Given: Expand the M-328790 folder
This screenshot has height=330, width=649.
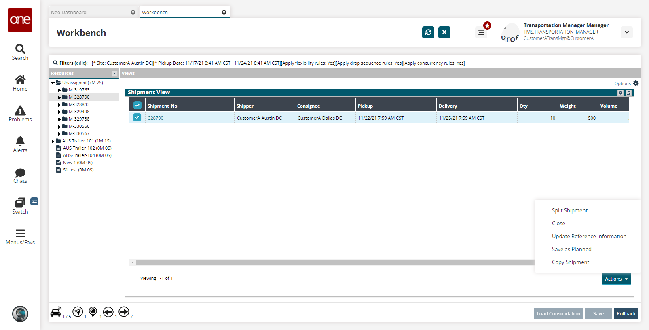Looking at the screenshot, I should [x=59, y=97].
